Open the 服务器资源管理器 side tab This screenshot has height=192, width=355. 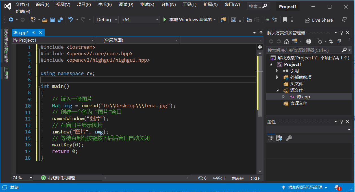[x=6, y=46]
